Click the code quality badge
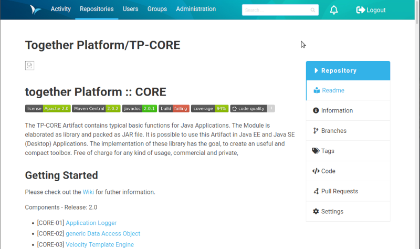 pos(253,109)
